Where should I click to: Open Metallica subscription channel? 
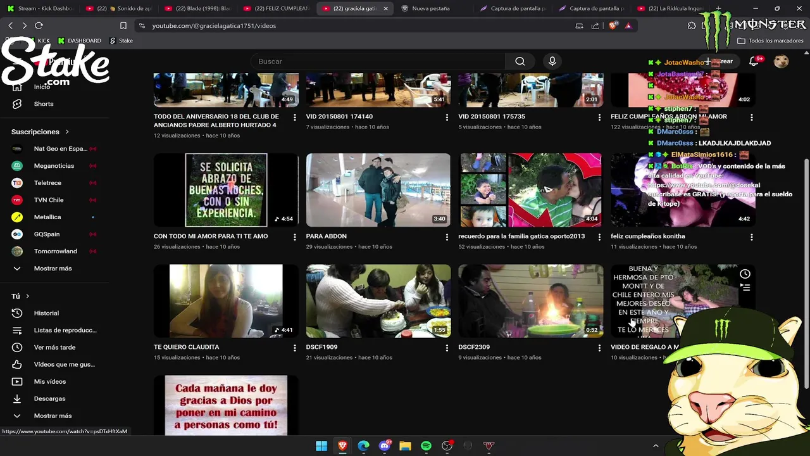click(54, 217)
